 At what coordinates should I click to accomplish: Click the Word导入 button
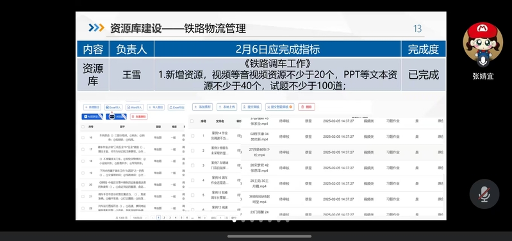pos(135,107)
